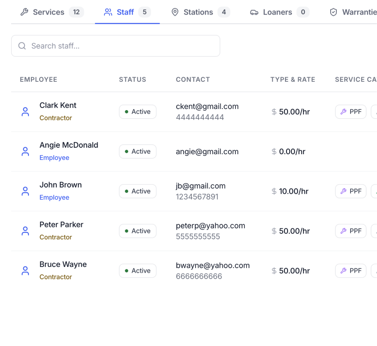Click phone number 5555555555

(x=198, y=237)
